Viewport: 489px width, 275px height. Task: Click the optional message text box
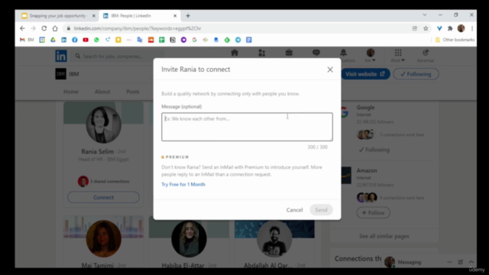tap(247, 127)
